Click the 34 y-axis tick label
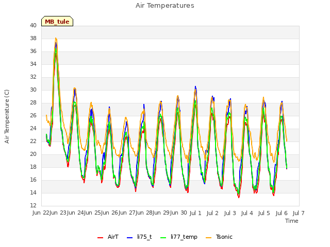 pos(33,64)
